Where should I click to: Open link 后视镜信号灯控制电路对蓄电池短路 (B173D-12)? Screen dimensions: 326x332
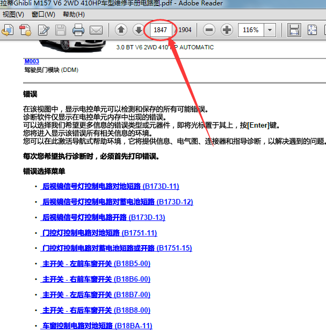(117, 202)
